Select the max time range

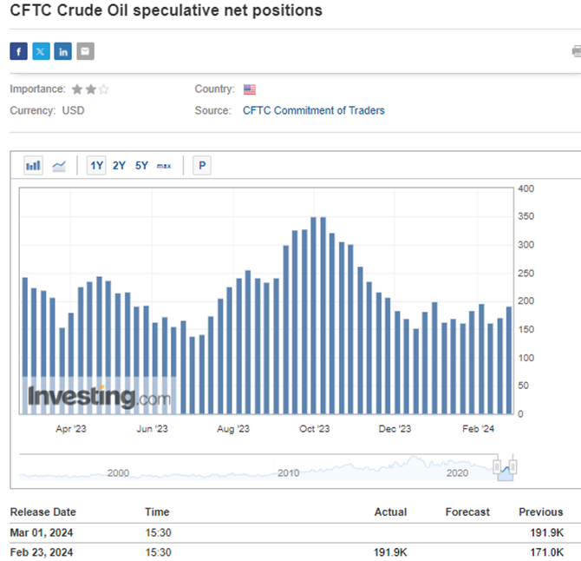[x=164, y=166]
